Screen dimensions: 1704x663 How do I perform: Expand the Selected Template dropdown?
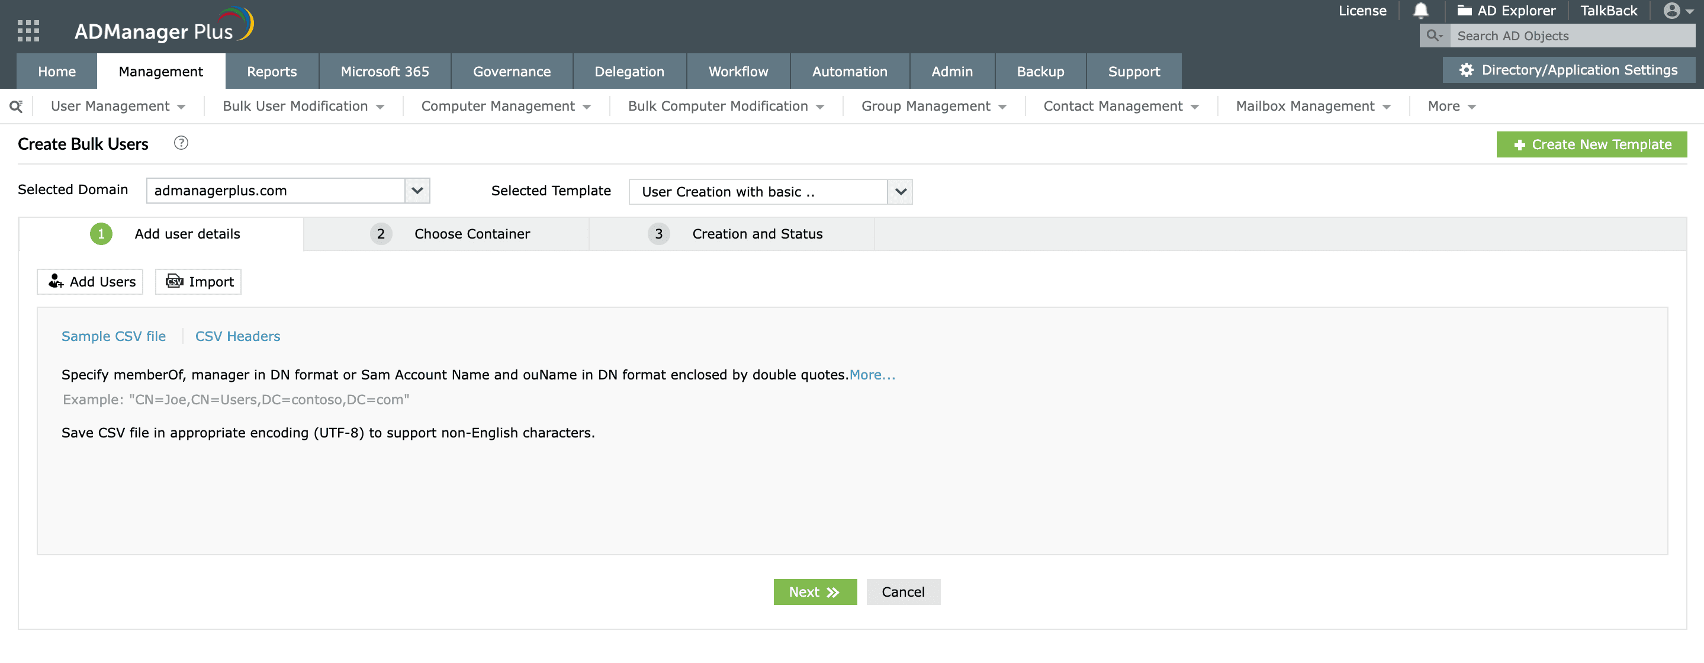click(899, 192)
